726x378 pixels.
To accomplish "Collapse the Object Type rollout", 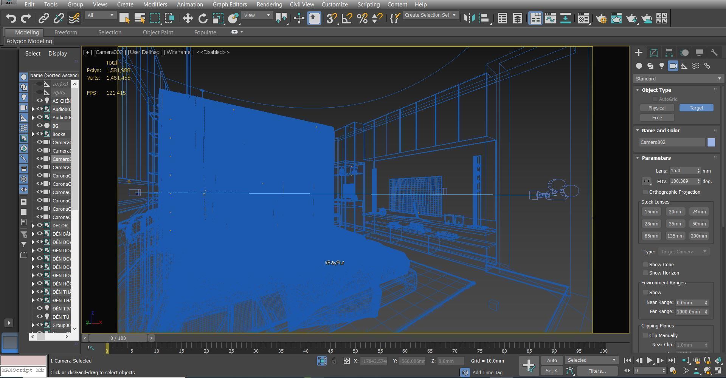I will [638, 90].
